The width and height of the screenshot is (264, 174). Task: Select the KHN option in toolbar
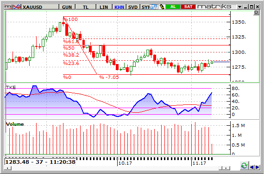tap(119, 7)
